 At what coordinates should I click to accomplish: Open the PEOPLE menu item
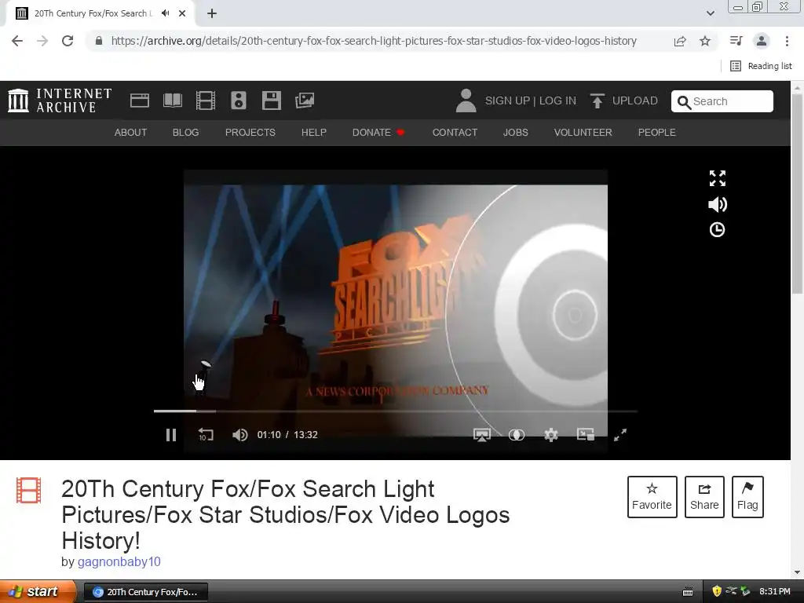[x=657, y=132]
